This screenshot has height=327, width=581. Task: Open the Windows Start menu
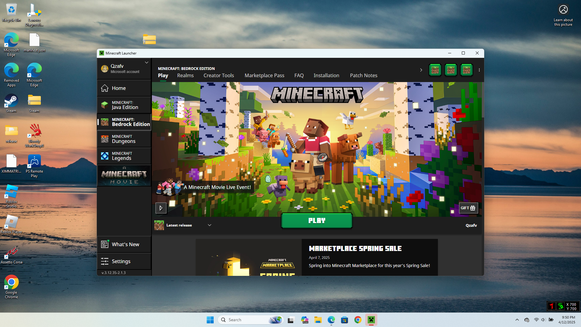(x=210, y=320)
